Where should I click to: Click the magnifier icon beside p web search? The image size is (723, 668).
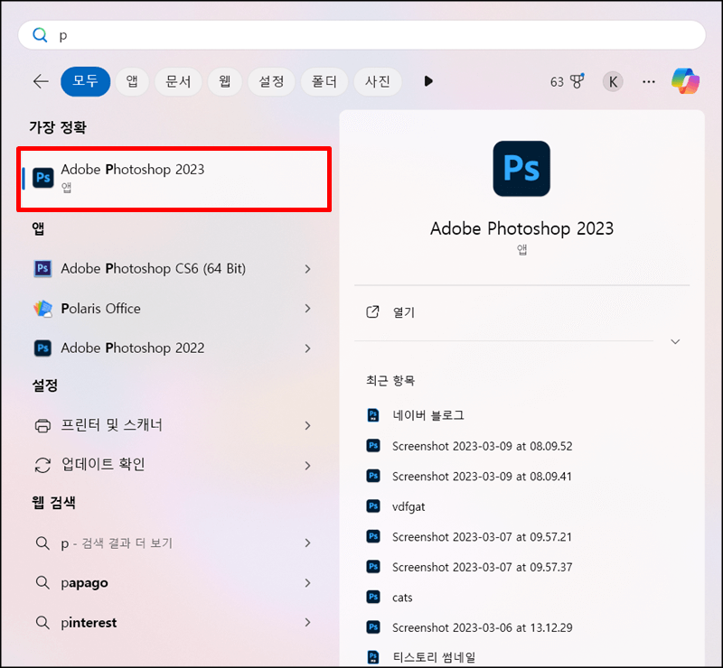pyautogui.click(x=42, y=543)
